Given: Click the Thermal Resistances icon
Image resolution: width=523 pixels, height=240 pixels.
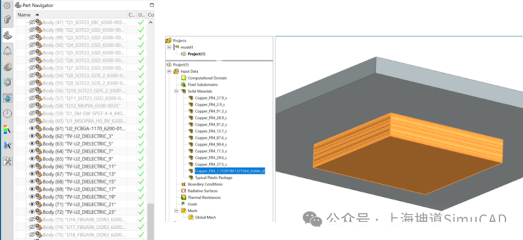Looking at the screenshot, I should click(184, 198).
